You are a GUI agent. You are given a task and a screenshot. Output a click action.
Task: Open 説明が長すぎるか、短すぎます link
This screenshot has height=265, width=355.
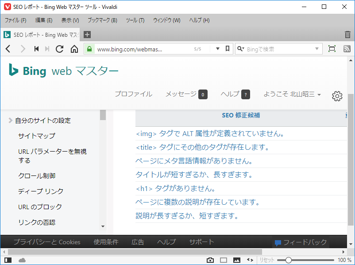pos(187,215)
